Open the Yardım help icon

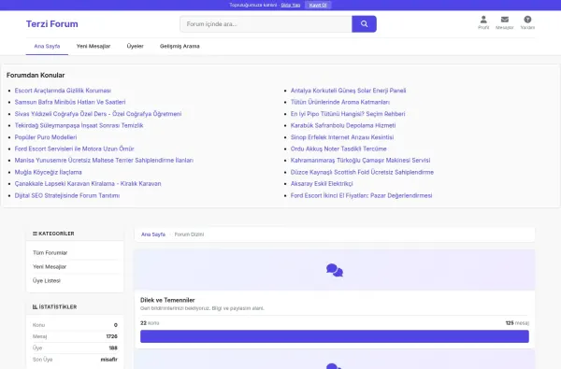click(x=527, y=22)
